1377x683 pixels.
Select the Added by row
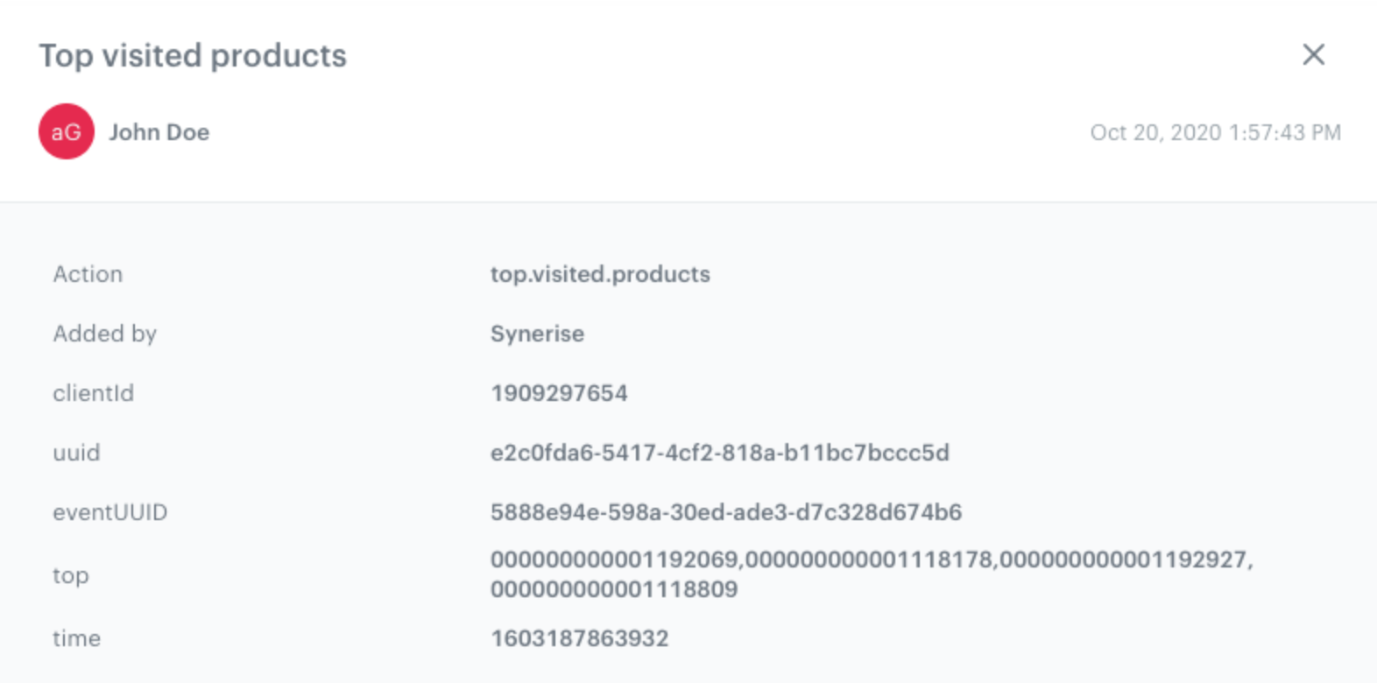click(105, 334)
